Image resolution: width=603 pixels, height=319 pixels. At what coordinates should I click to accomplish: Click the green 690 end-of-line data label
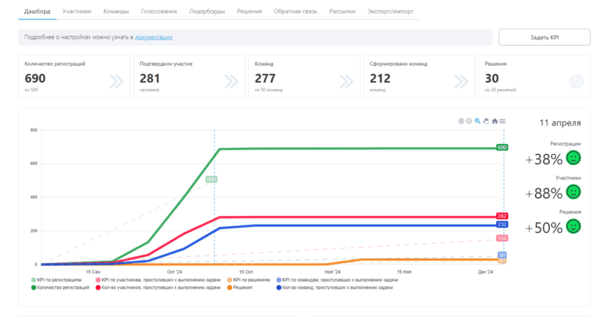pyautogui.click(x=502, y=147)
